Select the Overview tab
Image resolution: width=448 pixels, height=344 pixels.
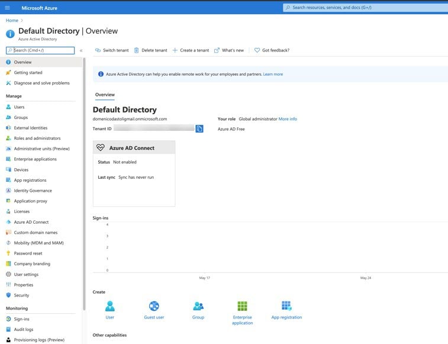tap(105, 95)
